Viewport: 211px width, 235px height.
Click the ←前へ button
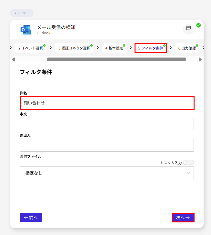pos(31,218)
